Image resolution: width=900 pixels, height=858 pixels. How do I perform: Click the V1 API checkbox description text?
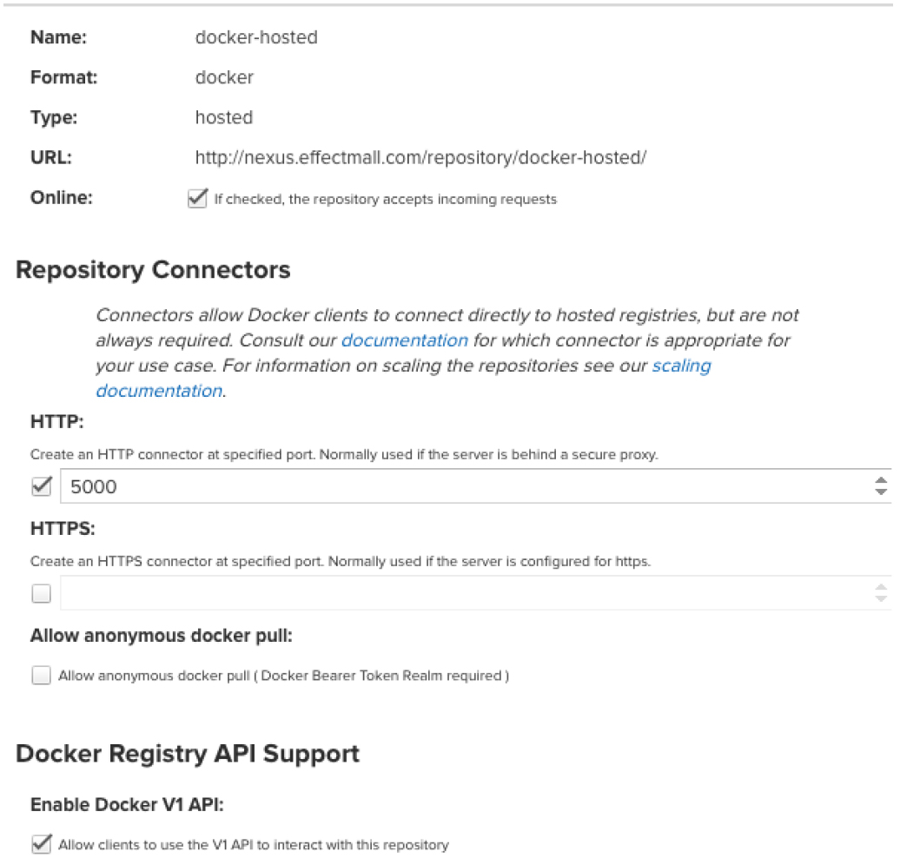click(x=254, y=845)
